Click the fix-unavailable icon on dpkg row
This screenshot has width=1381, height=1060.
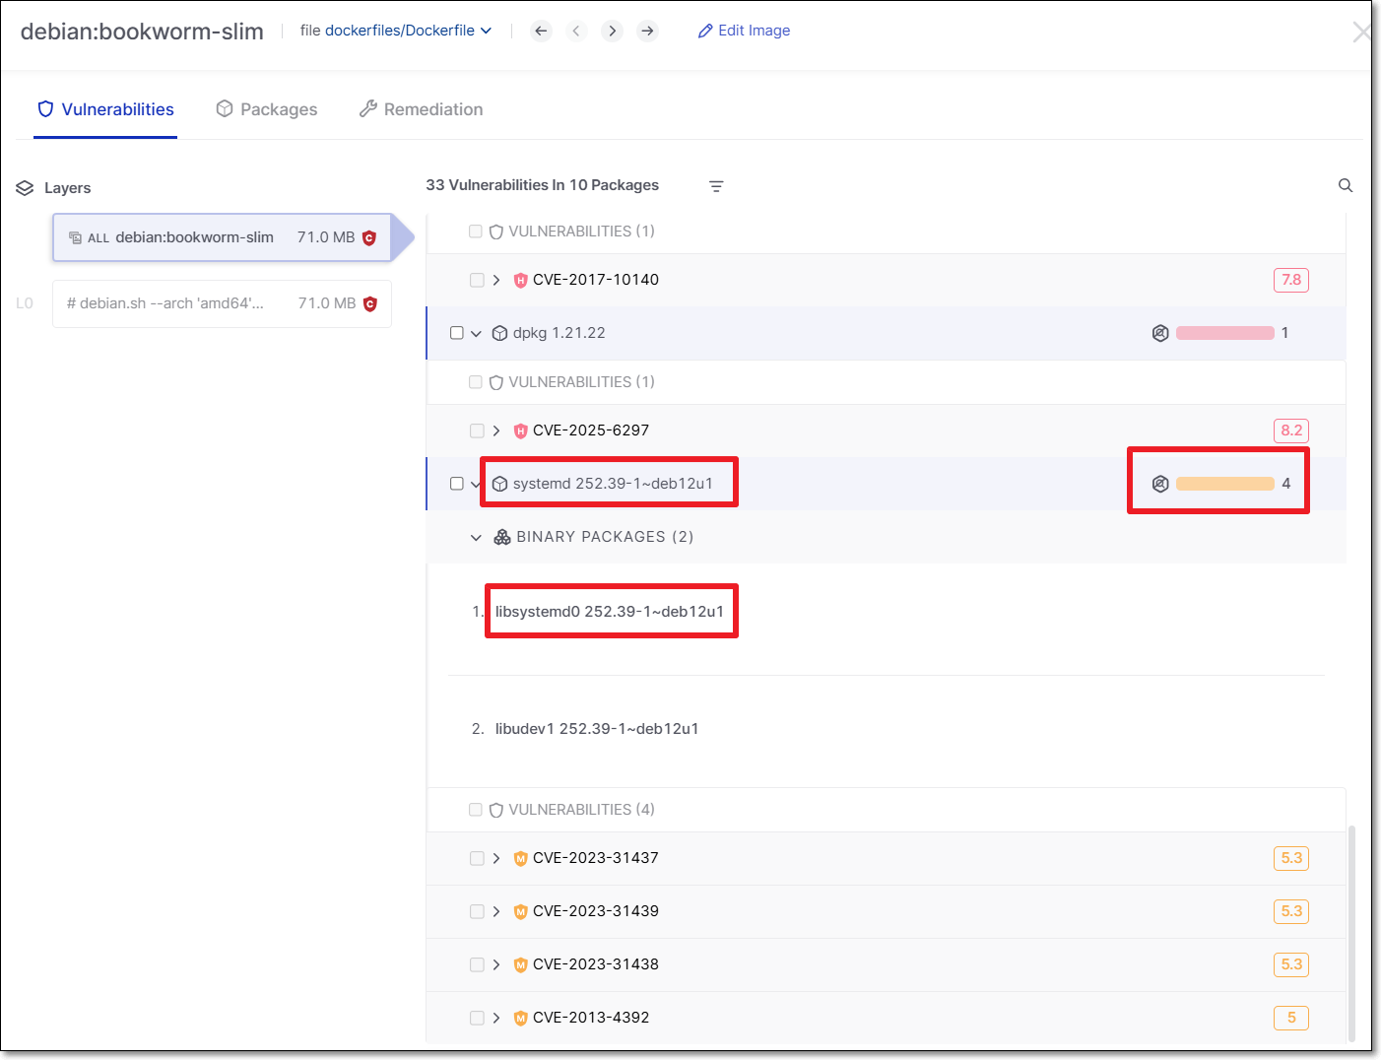point(1159,333)
